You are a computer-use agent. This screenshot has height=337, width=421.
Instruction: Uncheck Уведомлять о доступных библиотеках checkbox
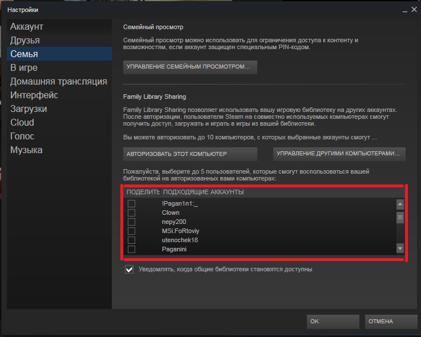click(x=129, y=269)
